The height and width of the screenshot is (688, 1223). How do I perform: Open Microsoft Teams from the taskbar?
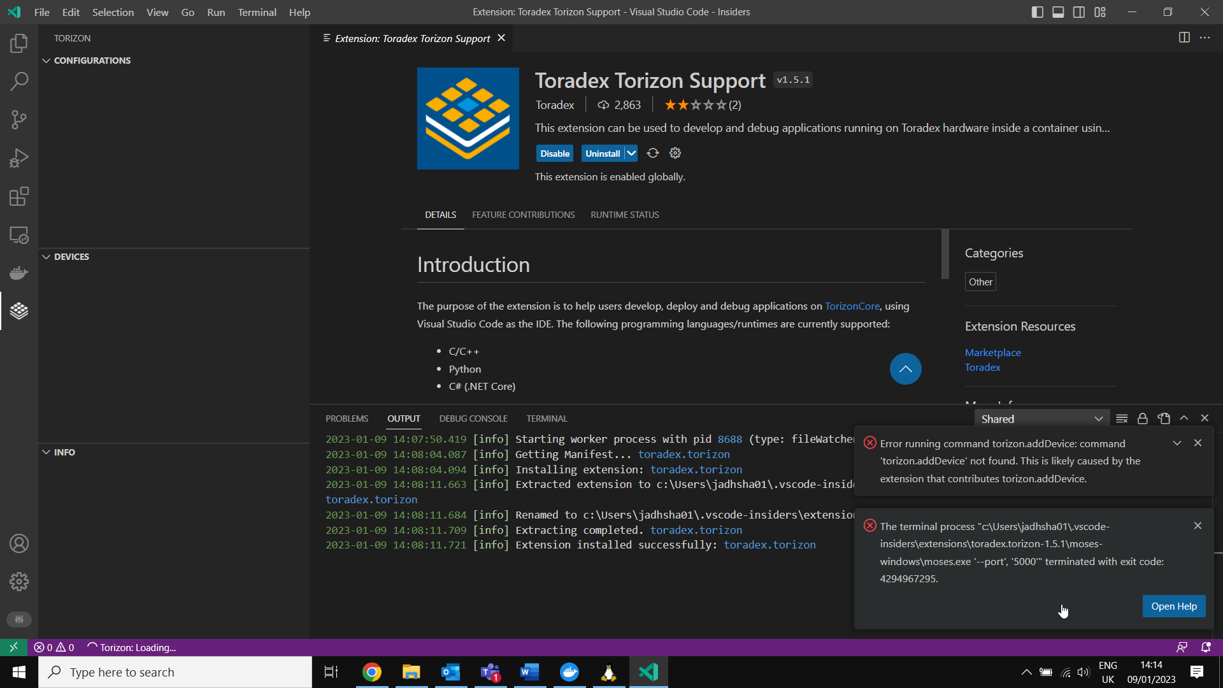pos(490,672)
